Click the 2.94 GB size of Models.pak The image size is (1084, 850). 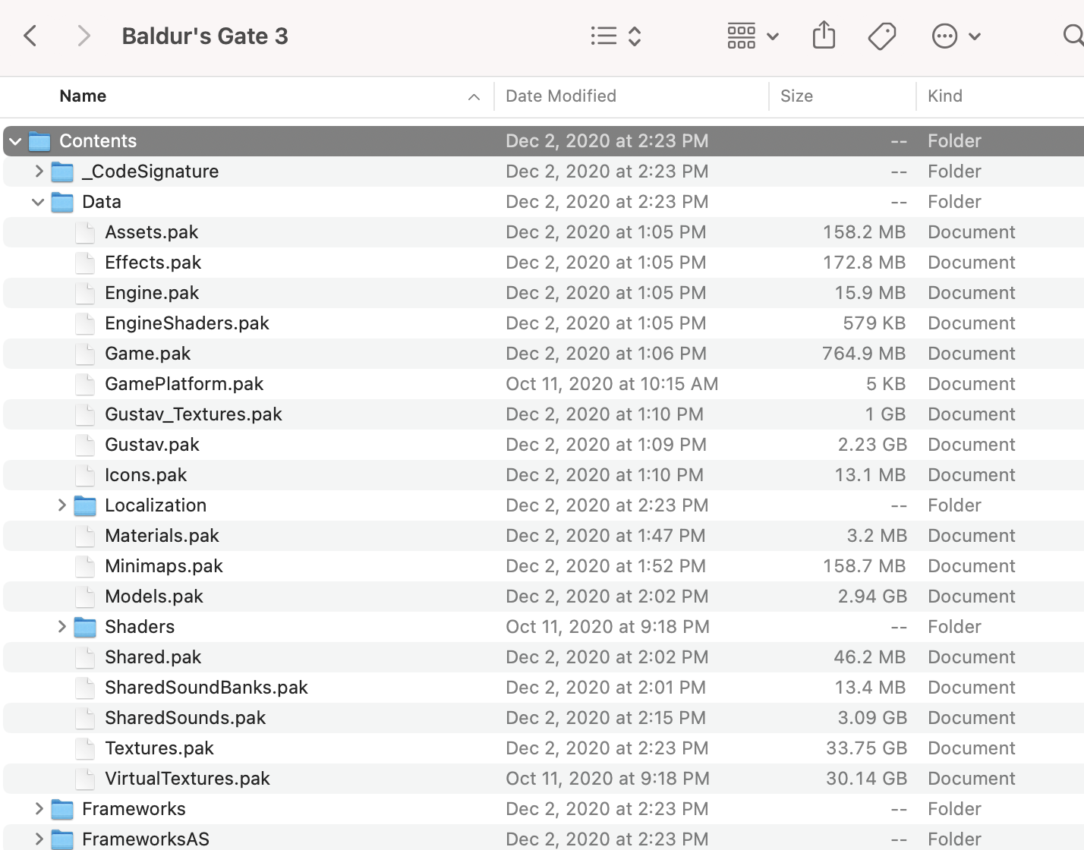pyautogui.click(x=872, y=597)
